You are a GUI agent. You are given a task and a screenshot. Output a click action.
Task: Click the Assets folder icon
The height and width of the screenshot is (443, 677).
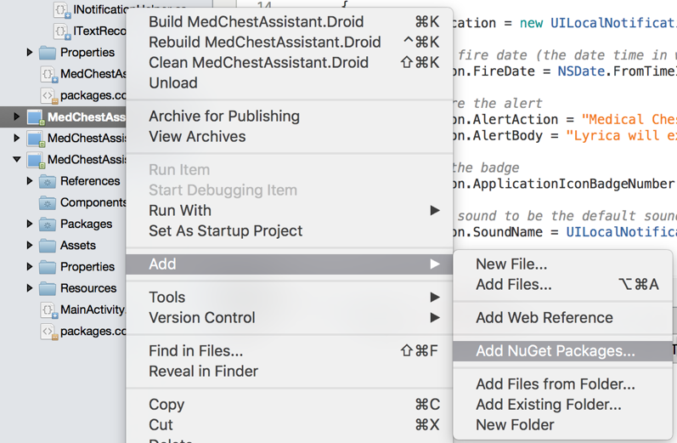coord(48,245)
